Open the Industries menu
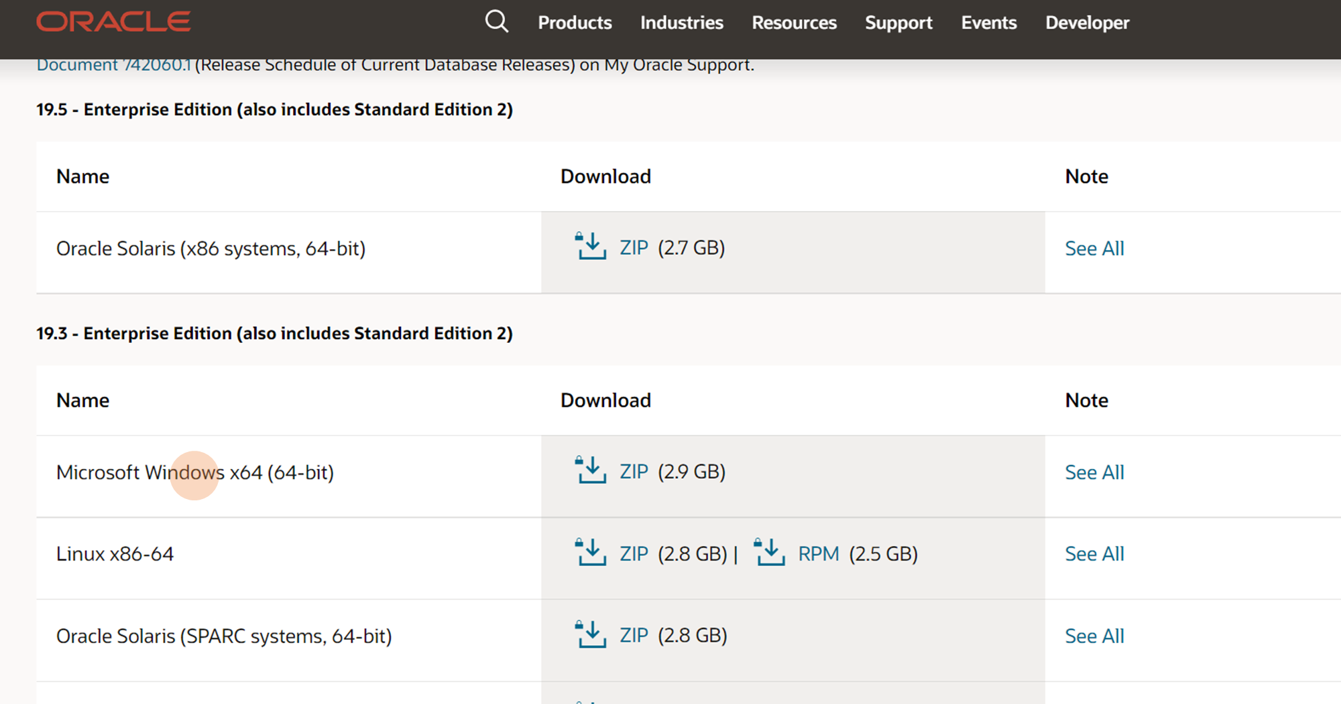Viewport: 1341px width, 704px height. click(682, 23)
